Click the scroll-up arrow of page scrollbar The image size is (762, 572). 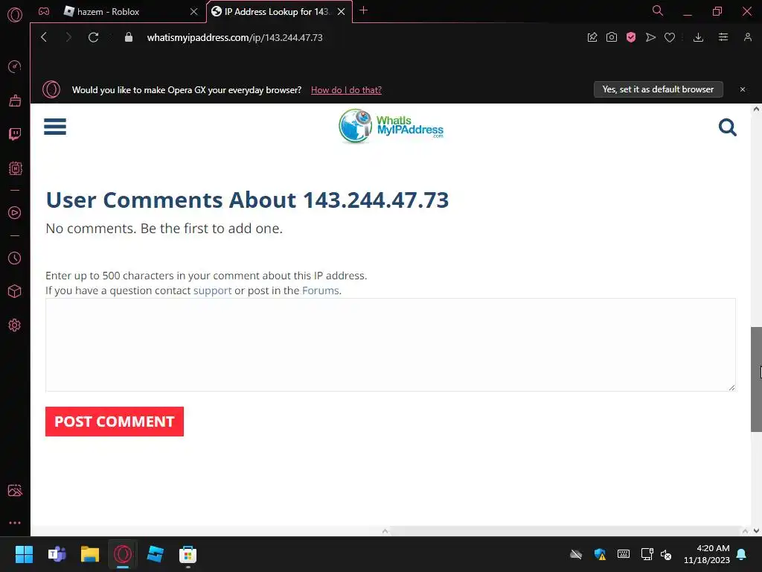(x=756, y=109)
